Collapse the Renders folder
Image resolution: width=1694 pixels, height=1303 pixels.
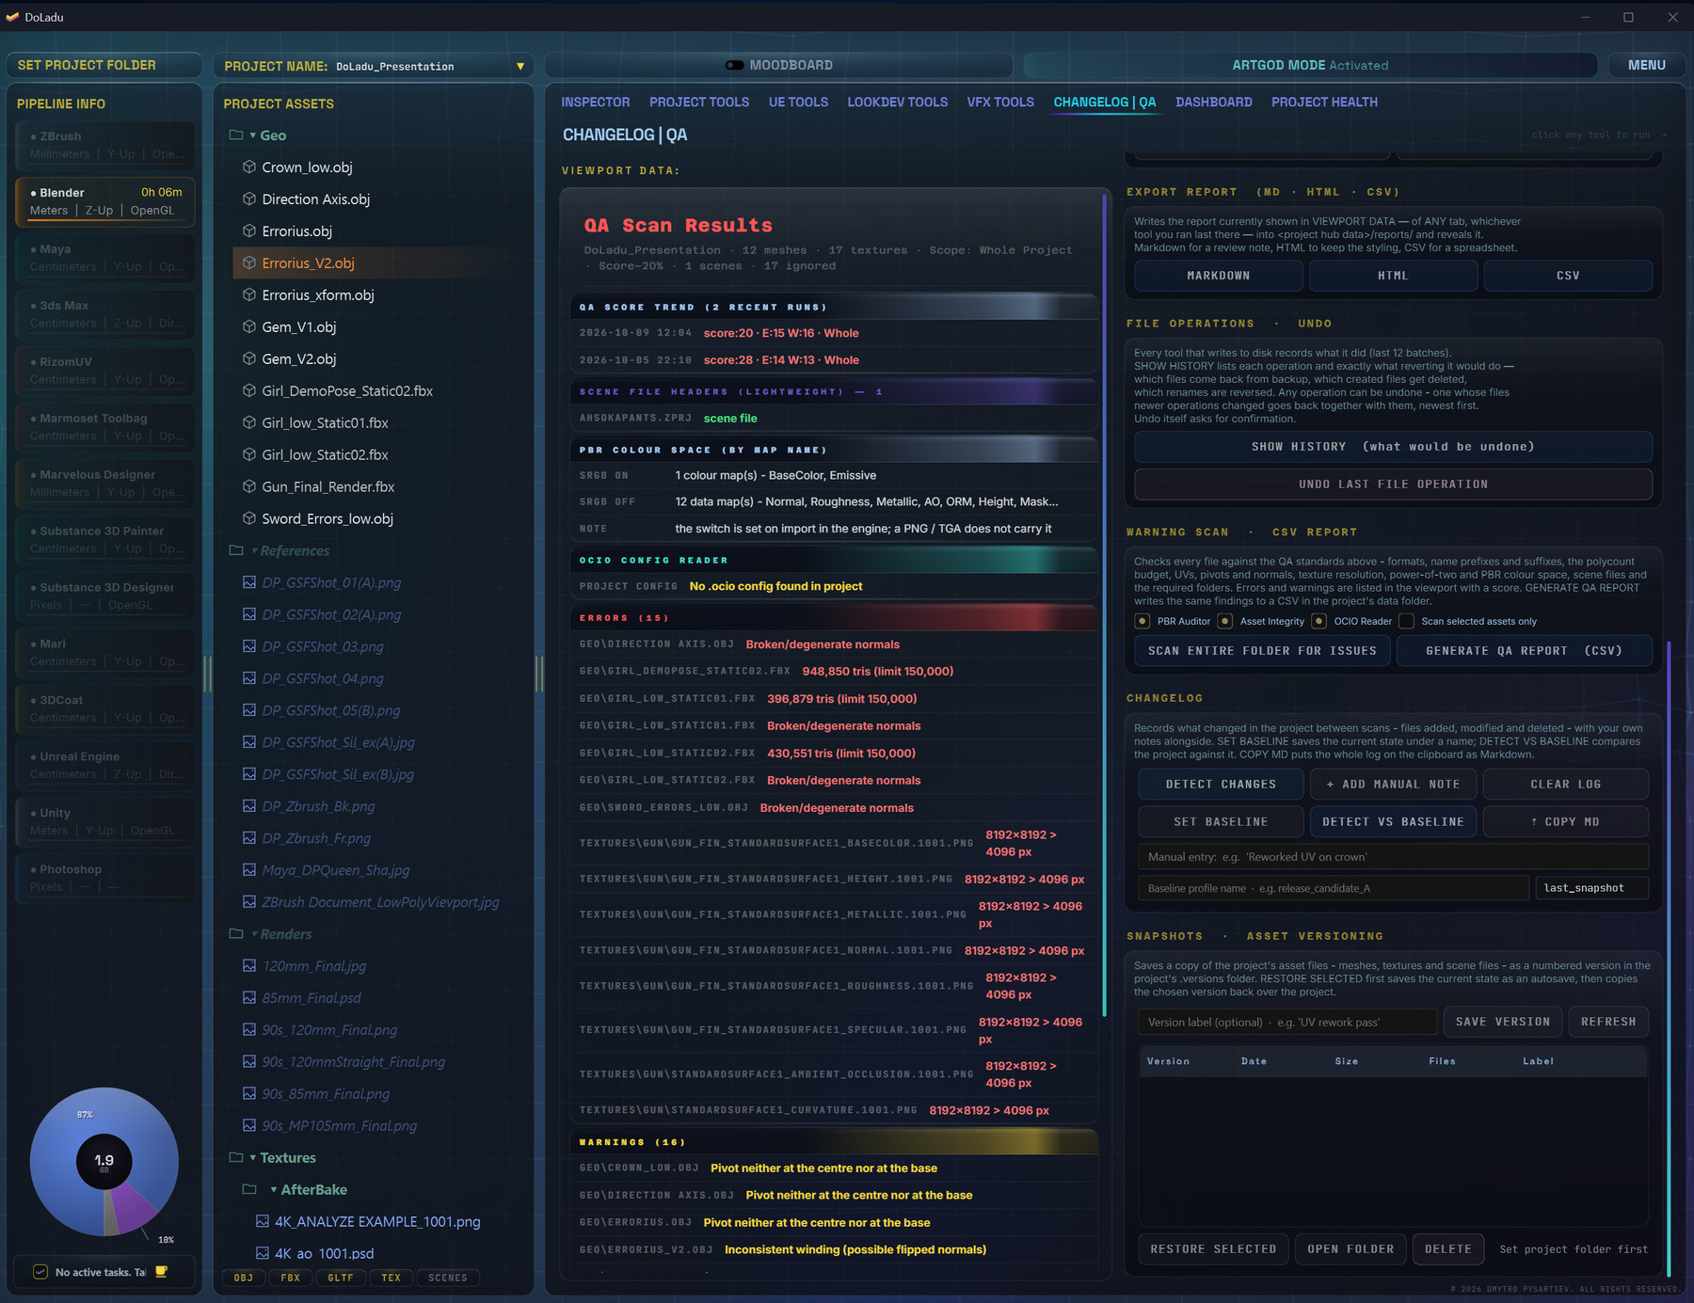(254, 934)
